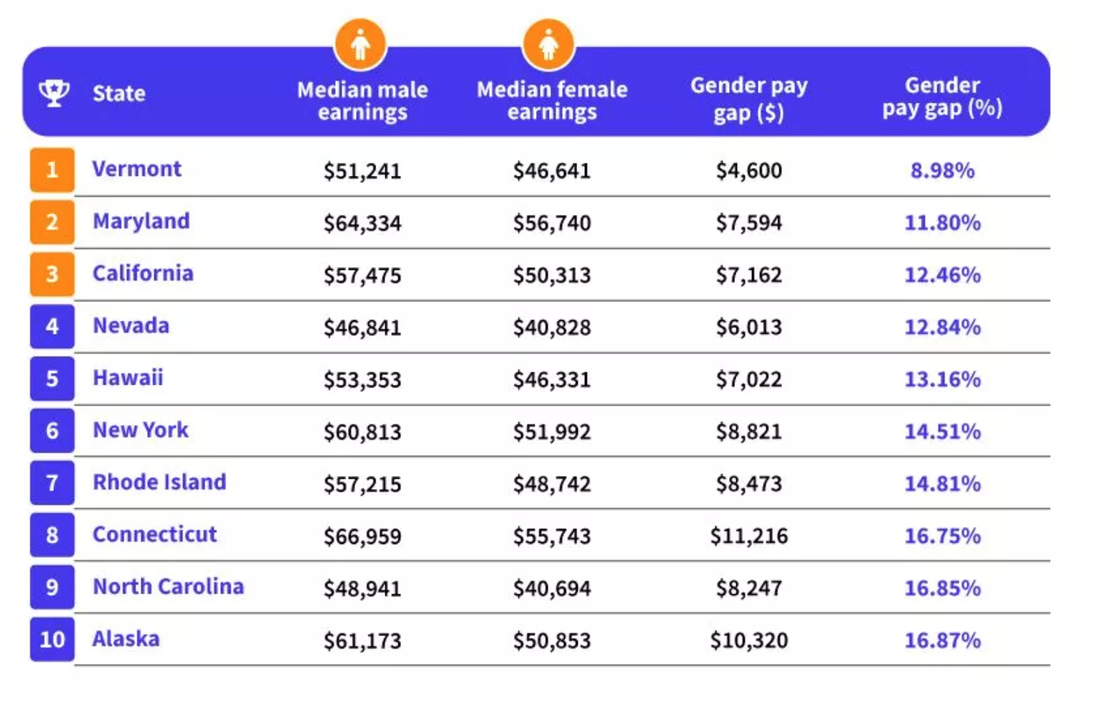Click the trophy icon in the header
The image size is (1098, 712).
coord(54,93)
